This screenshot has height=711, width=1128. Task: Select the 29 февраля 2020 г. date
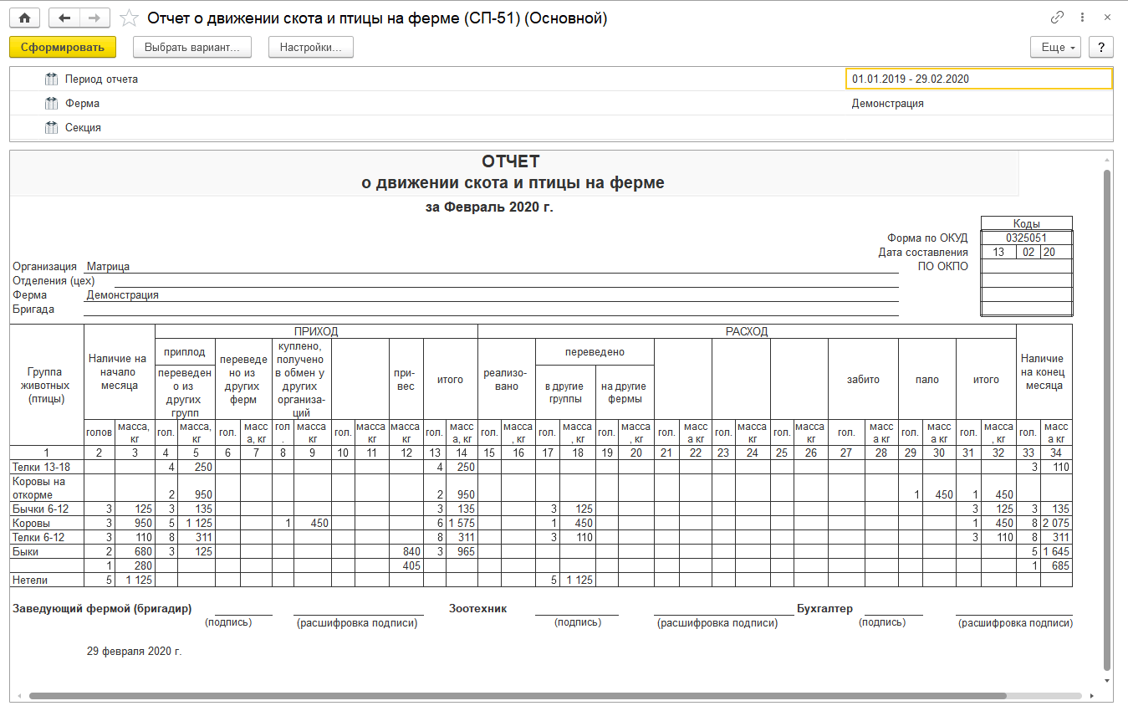tap(134, 650)
